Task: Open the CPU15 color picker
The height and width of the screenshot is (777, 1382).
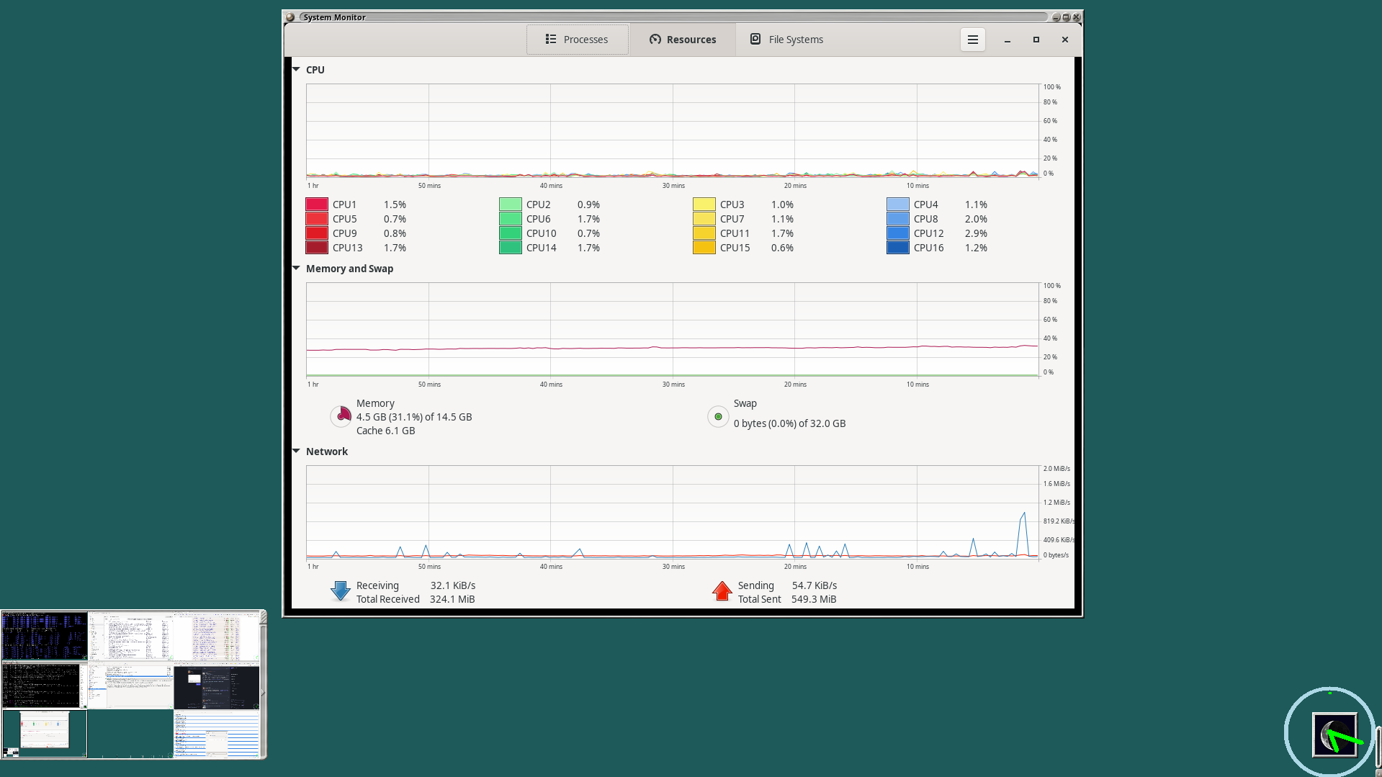Action: point(704,248)
